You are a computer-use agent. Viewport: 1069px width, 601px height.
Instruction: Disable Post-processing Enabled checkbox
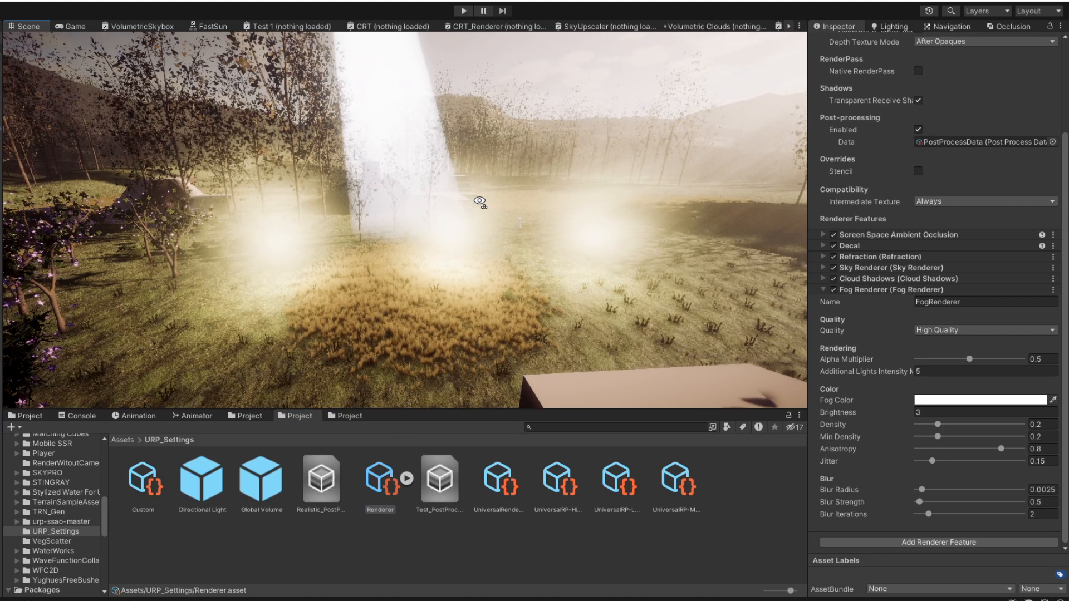click(x=918, y=129)
